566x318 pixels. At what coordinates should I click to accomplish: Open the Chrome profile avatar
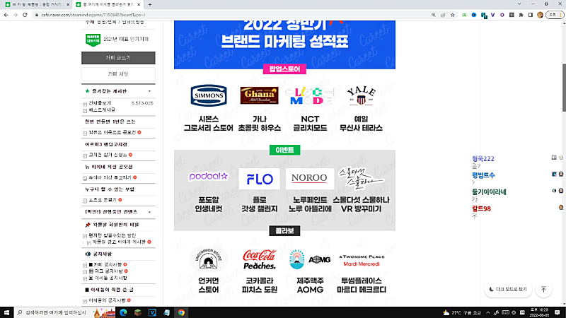[x=540, y=15]
